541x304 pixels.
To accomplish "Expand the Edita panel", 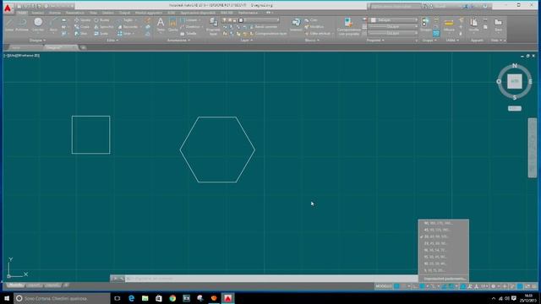I will [x=112, y=41].
